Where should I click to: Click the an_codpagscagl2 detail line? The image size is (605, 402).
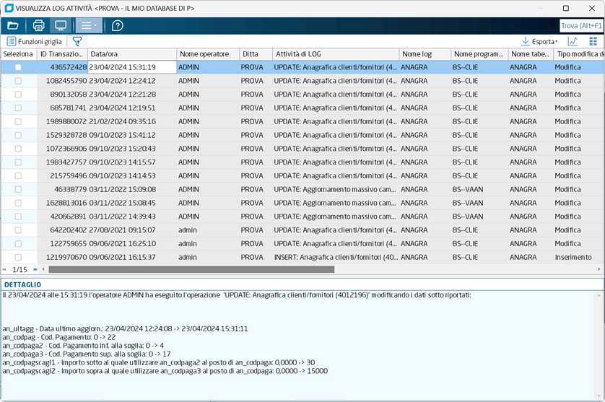(x=165, y=371)
